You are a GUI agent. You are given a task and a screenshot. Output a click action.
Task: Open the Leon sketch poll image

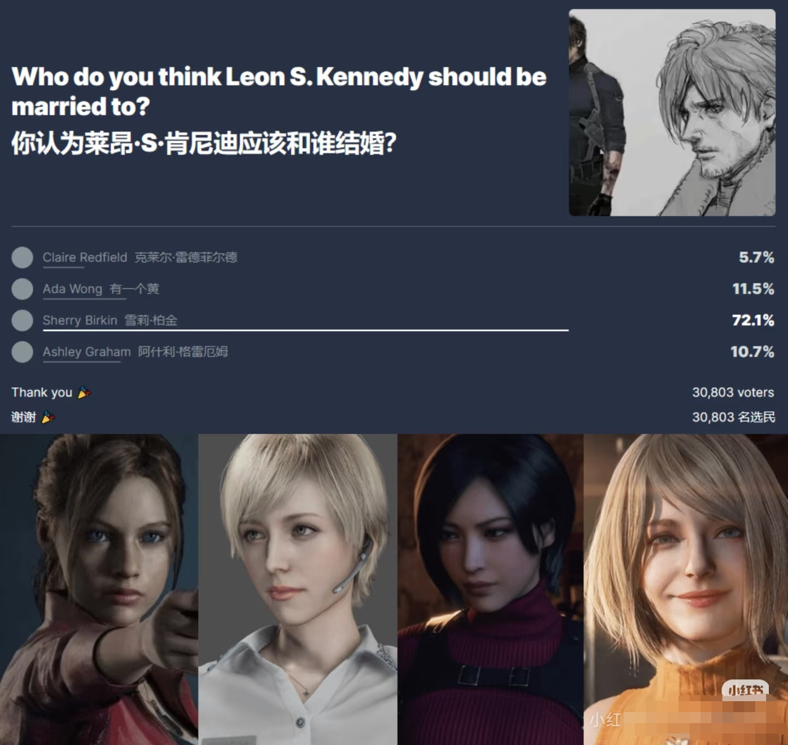pyautogui.click(x=672, y=112)
